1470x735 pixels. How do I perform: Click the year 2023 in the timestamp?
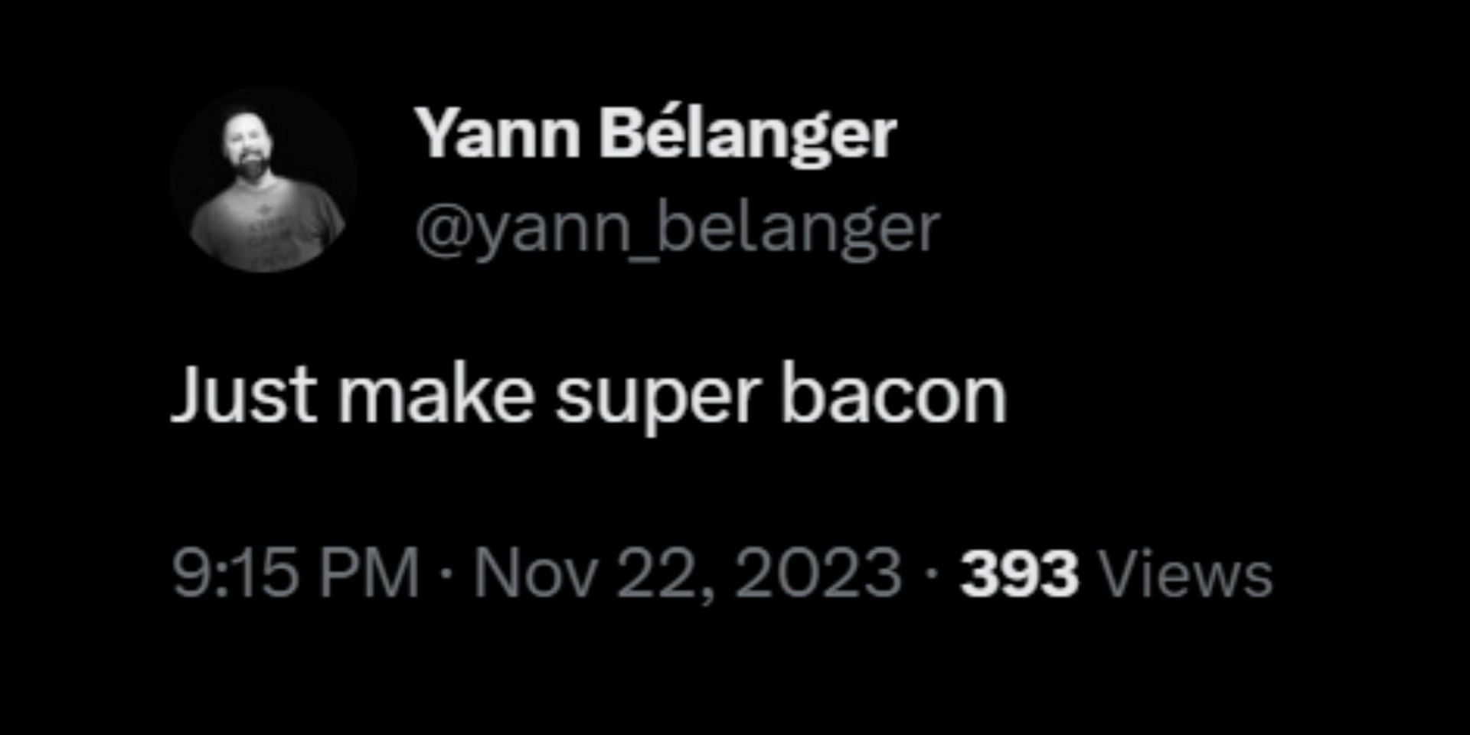[818, 573]
